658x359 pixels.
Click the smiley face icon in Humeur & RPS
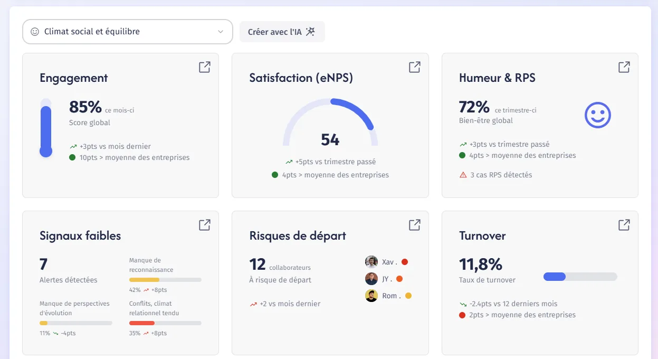pos(597,115)
